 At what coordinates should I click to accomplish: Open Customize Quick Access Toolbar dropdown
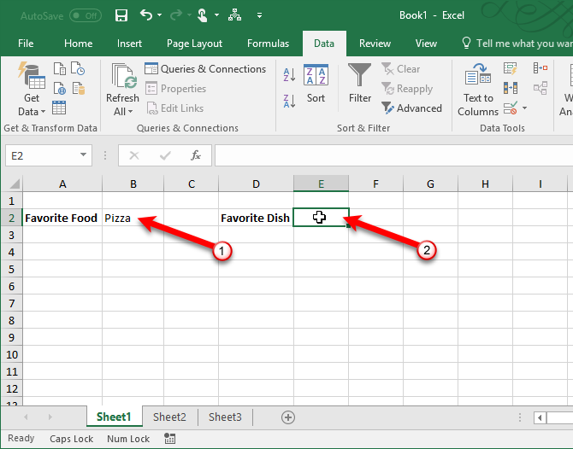point(259,15)
